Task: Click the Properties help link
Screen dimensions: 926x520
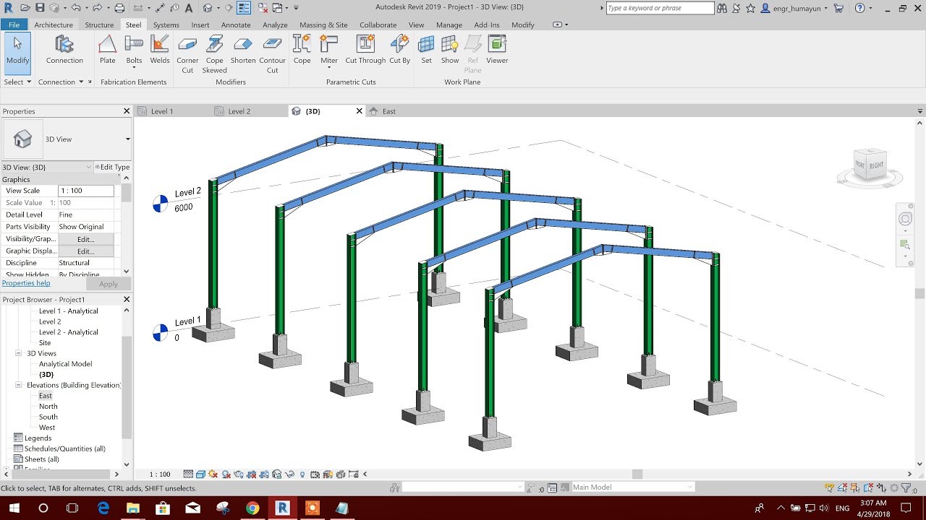Action: [x=26, y=282]
